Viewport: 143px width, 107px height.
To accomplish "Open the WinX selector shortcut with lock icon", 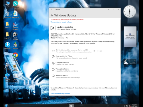I will (x=15, y=67).
